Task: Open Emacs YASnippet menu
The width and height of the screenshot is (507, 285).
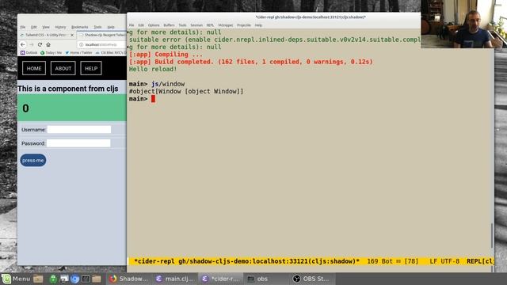Action: pyautogui.click(x=225, y=25)
